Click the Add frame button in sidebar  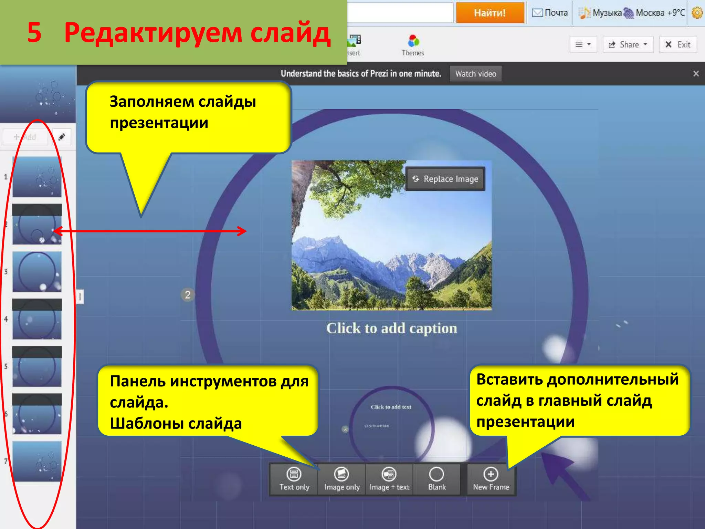tap(25, 137)
